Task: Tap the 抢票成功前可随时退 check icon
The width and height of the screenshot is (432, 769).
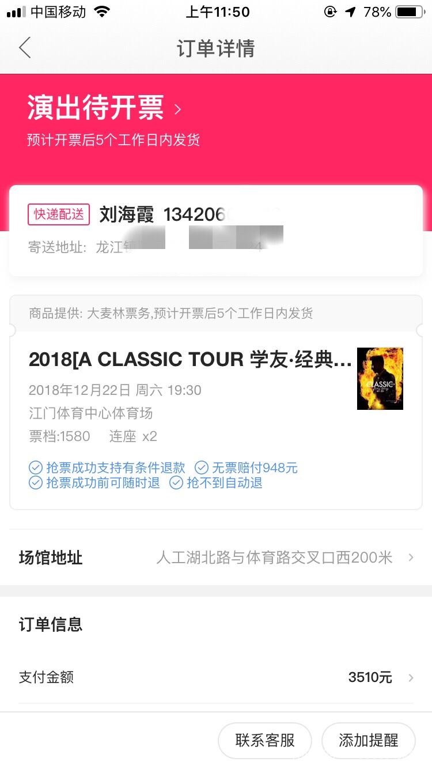Action: [x=36, y=482]
